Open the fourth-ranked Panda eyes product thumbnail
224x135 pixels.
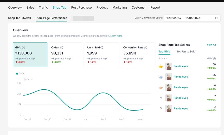coord(169,98)
